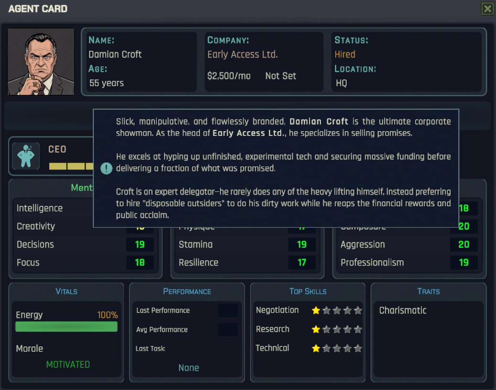496x390 pixels.
Task: Click the last gray star for Research
Action: click(x=358, y=329)
